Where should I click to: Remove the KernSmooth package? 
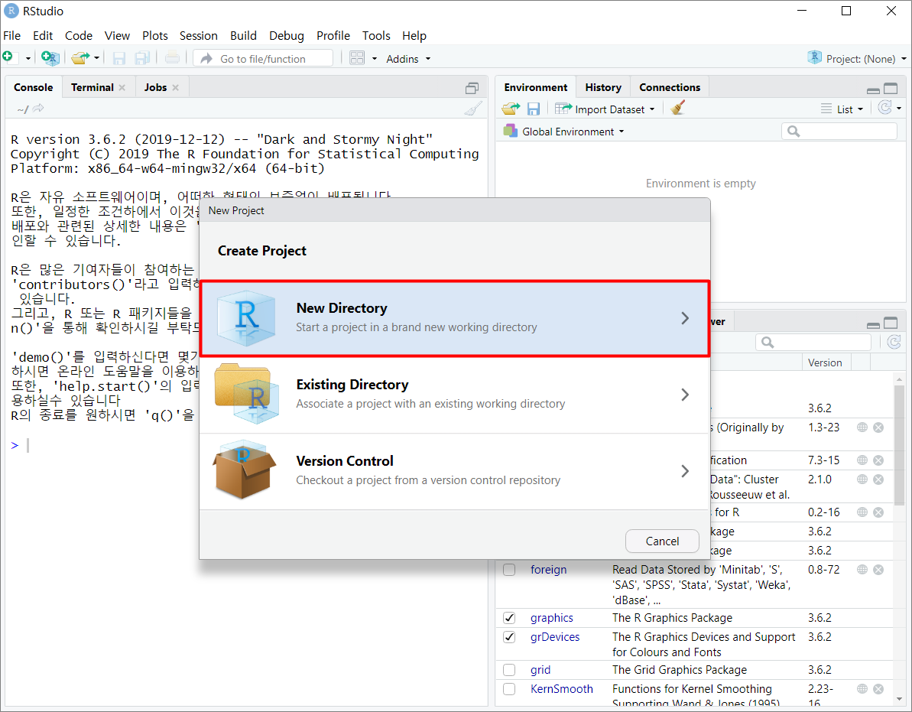878,689
